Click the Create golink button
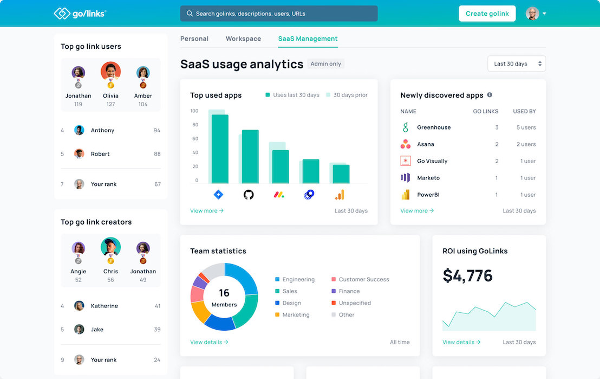The image size is (600, 379). [487, 13]
